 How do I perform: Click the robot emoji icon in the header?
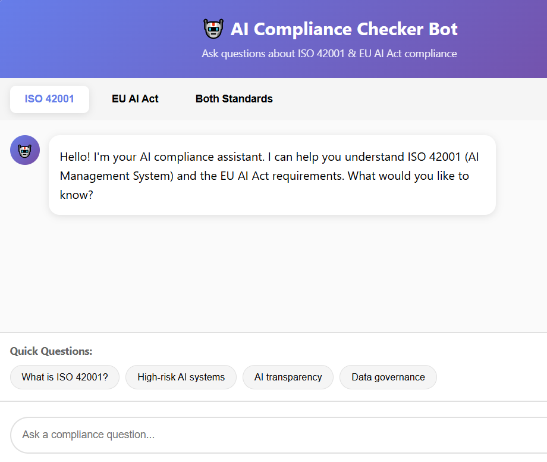[213, 29]
